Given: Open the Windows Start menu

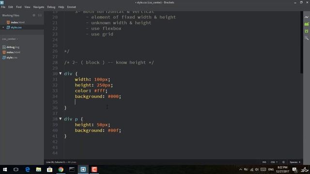Looking at the screenshot, I should [5, 170].
